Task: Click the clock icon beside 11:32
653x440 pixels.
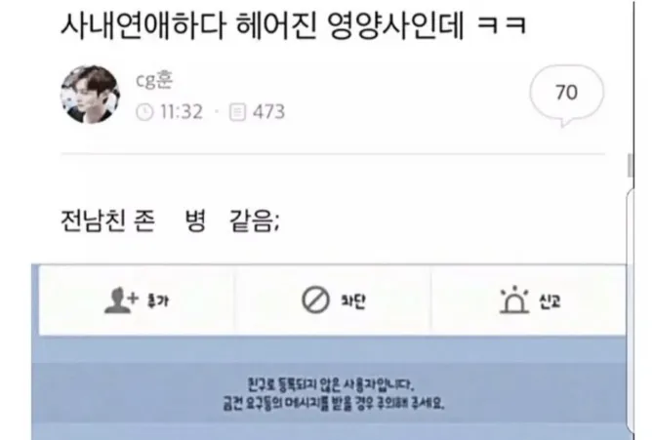Action: click(144, 112)
